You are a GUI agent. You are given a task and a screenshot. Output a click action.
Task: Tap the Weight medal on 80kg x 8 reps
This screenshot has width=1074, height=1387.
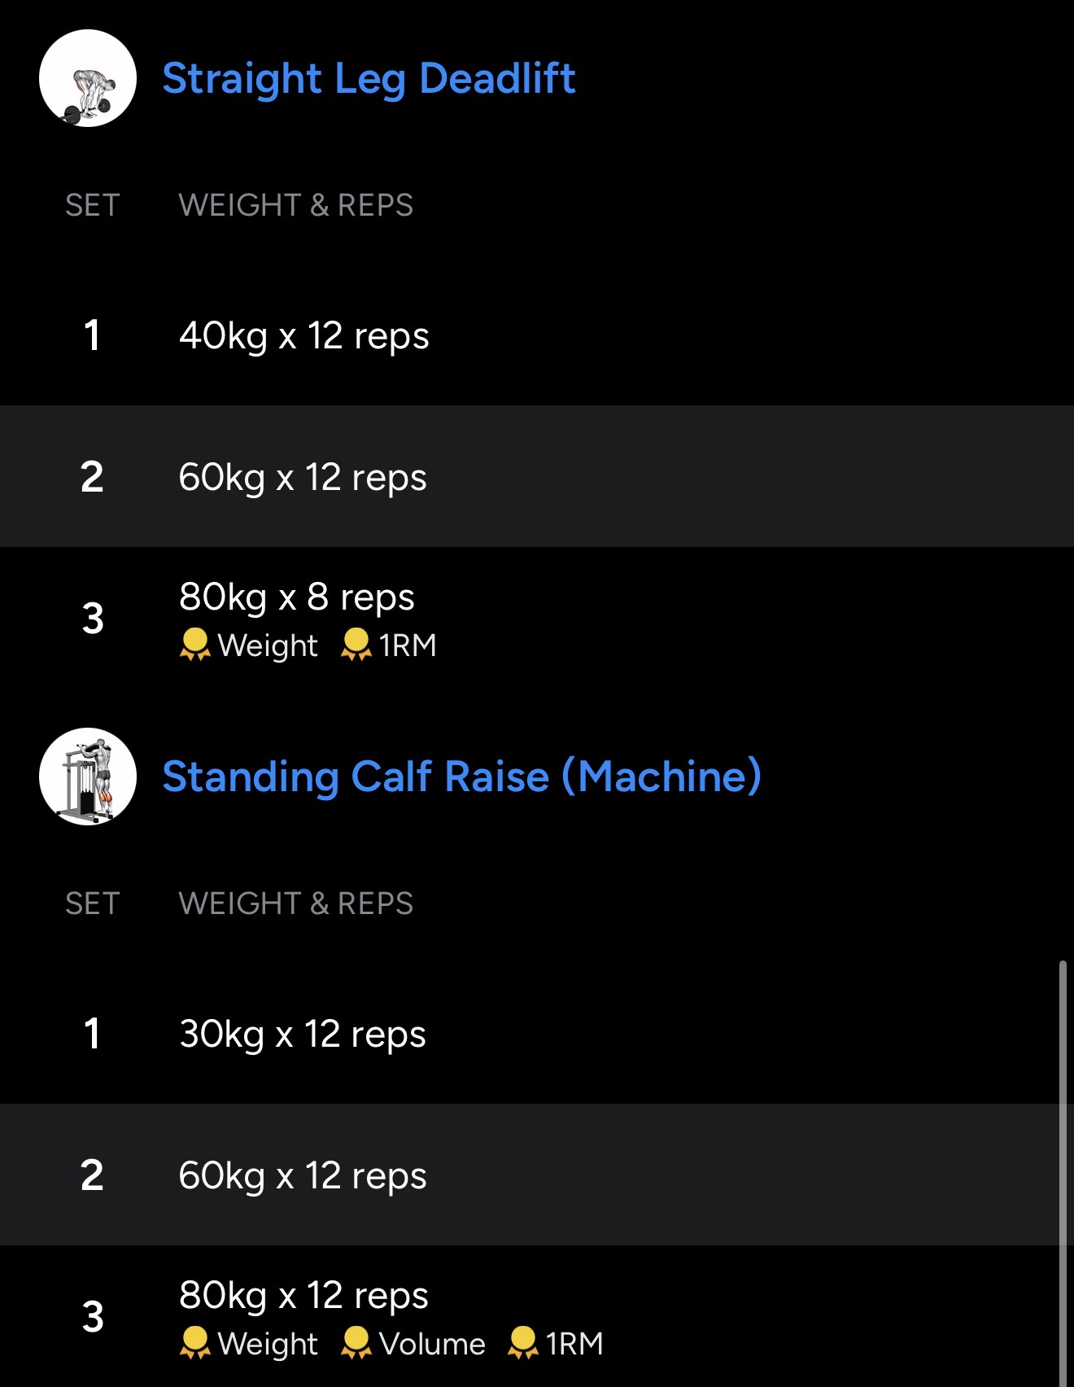(x=249, y=645)
